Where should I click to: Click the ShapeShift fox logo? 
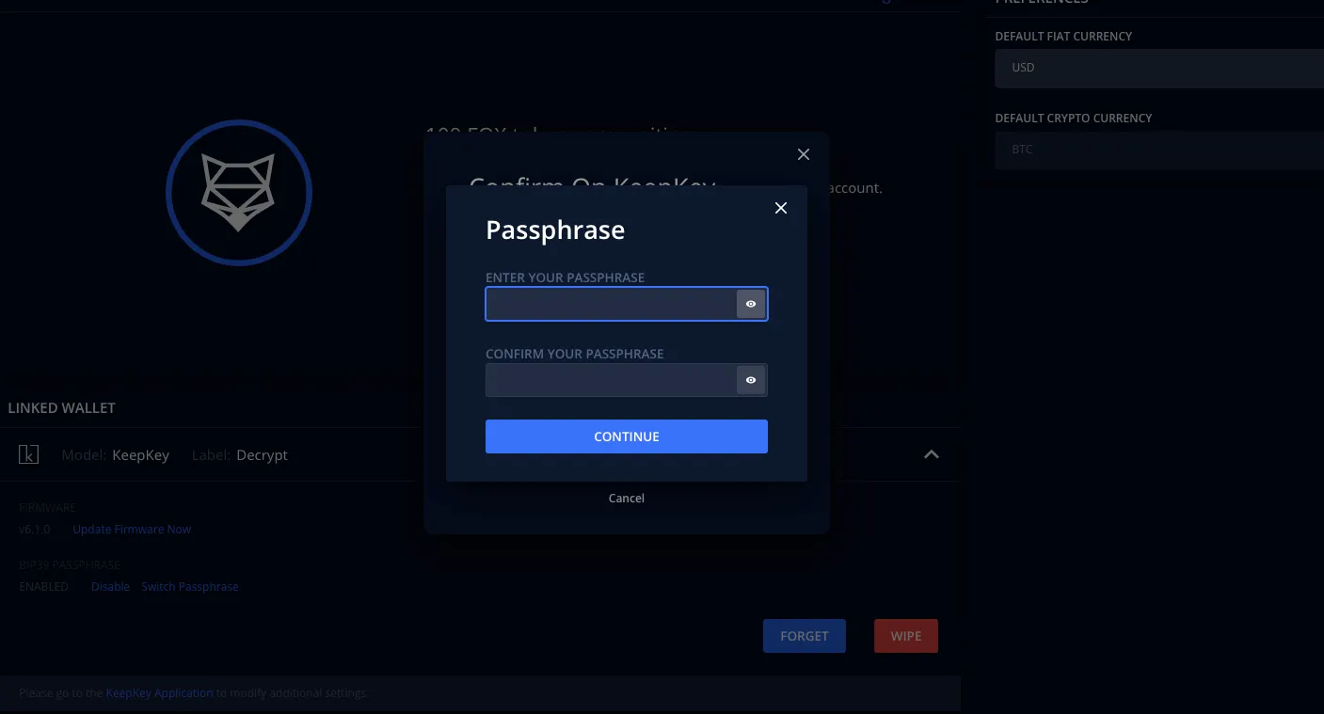pyautogui.click(x=239, y=192)
